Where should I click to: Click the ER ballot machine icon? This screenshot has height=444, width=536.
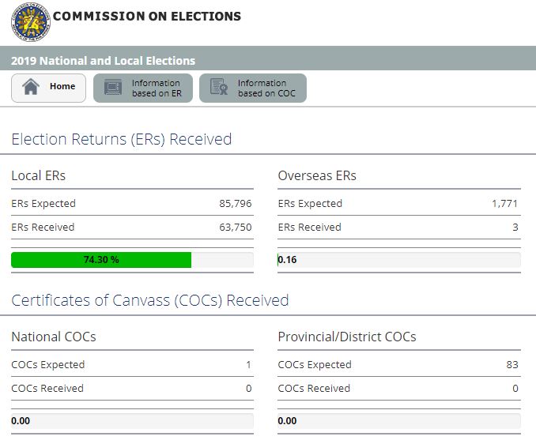pos(113,88)
